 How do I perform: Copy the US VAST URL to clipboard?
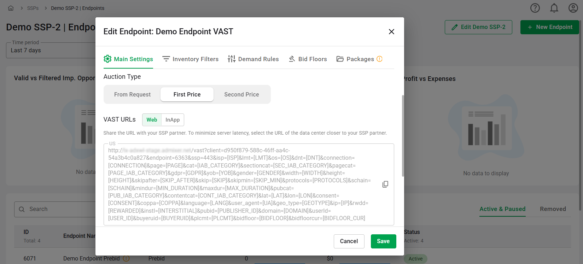(x=385, y=184)
